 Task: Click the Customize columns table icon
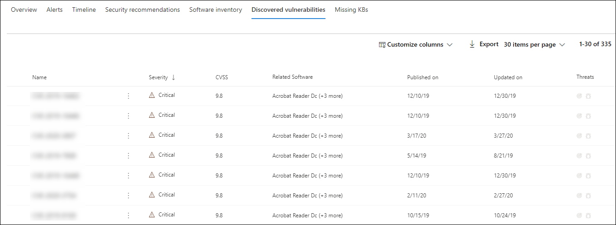tap(382, 45)
